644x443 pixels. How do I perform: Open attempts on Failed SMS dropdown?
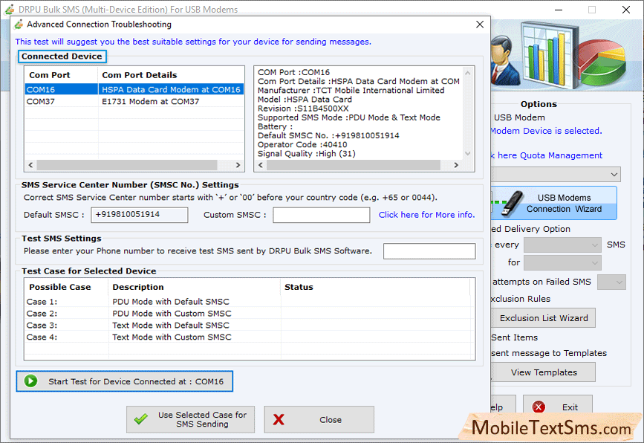(x=611, y=282)
